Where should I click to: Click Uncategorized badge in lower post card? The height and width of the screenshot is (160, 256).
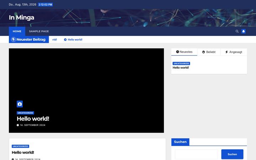(x=20, y=146)
